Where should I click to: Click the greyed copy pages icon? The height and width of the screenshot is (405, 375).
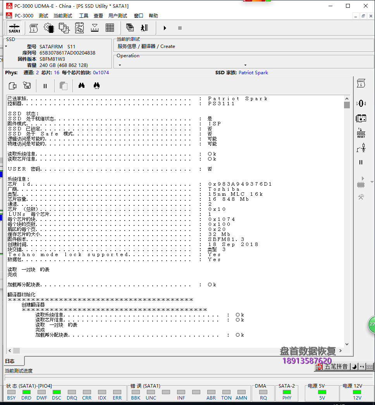64,86
